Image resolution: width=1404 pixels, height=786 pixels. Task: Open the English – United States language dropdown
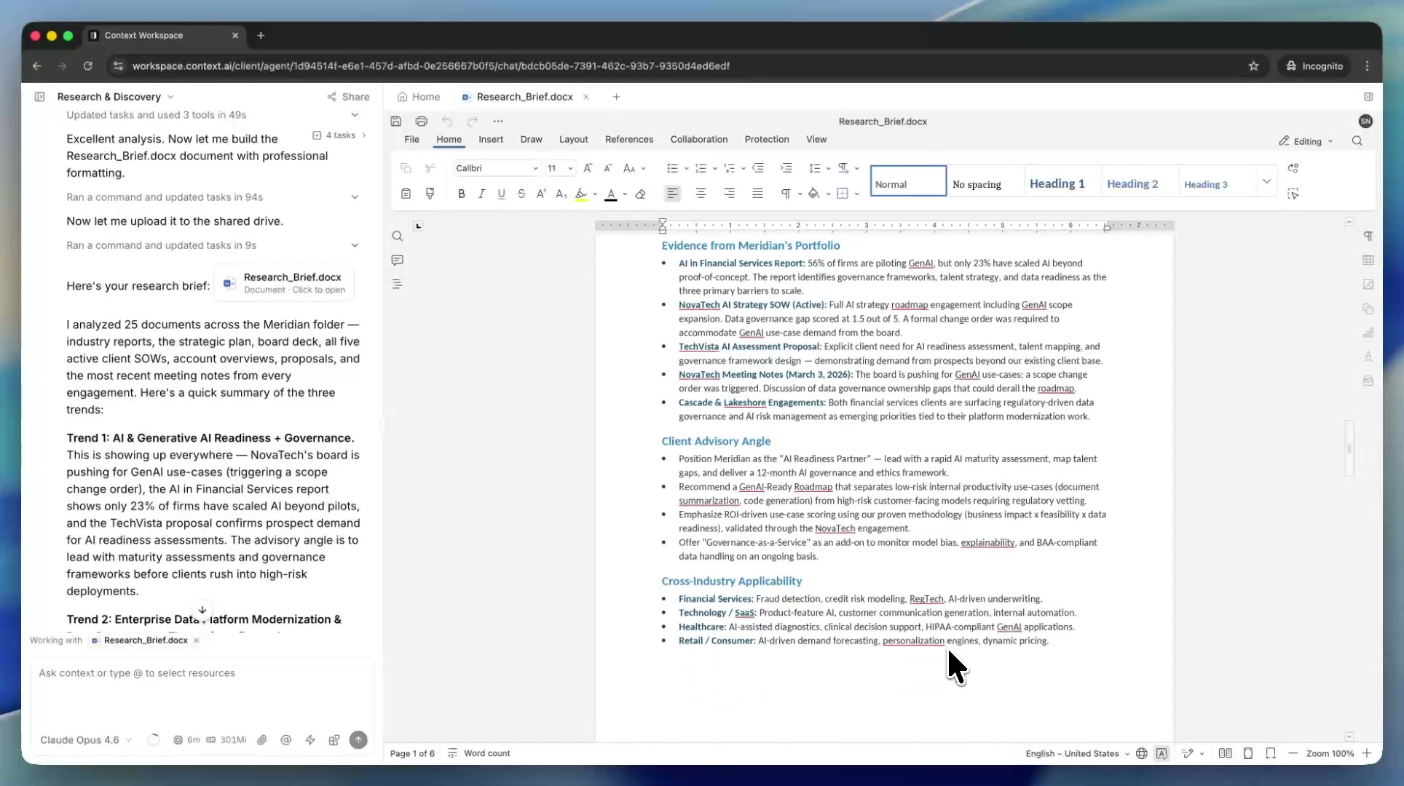[1077, 753]
